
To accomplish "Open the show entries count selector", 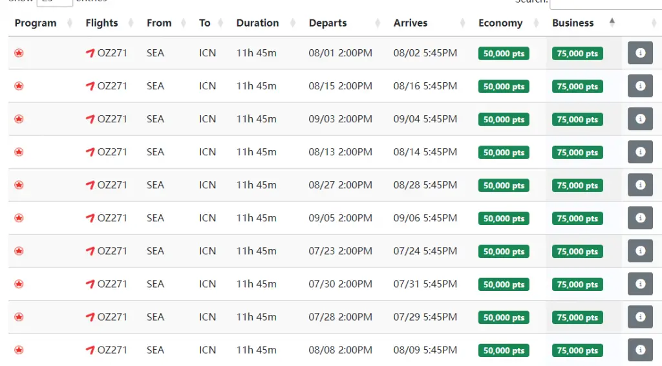I will click(x=54, y=2).
